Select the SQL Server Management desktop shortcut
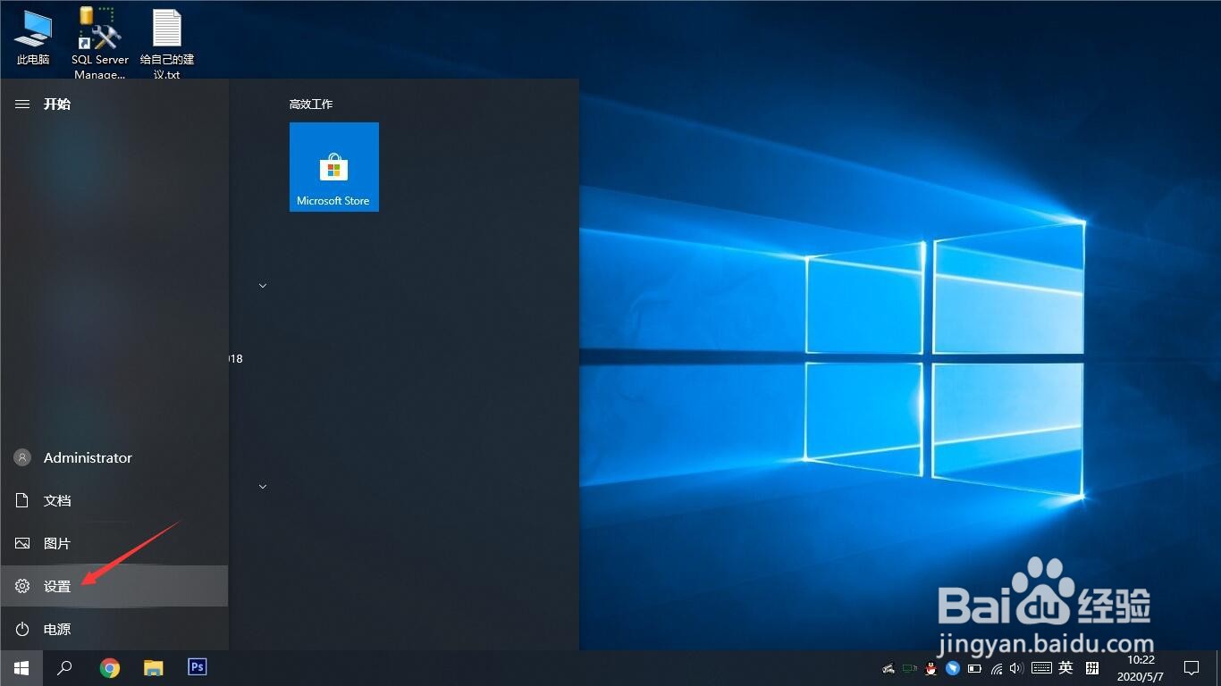Screen dimensions: 1221x686 pos(100,43)
